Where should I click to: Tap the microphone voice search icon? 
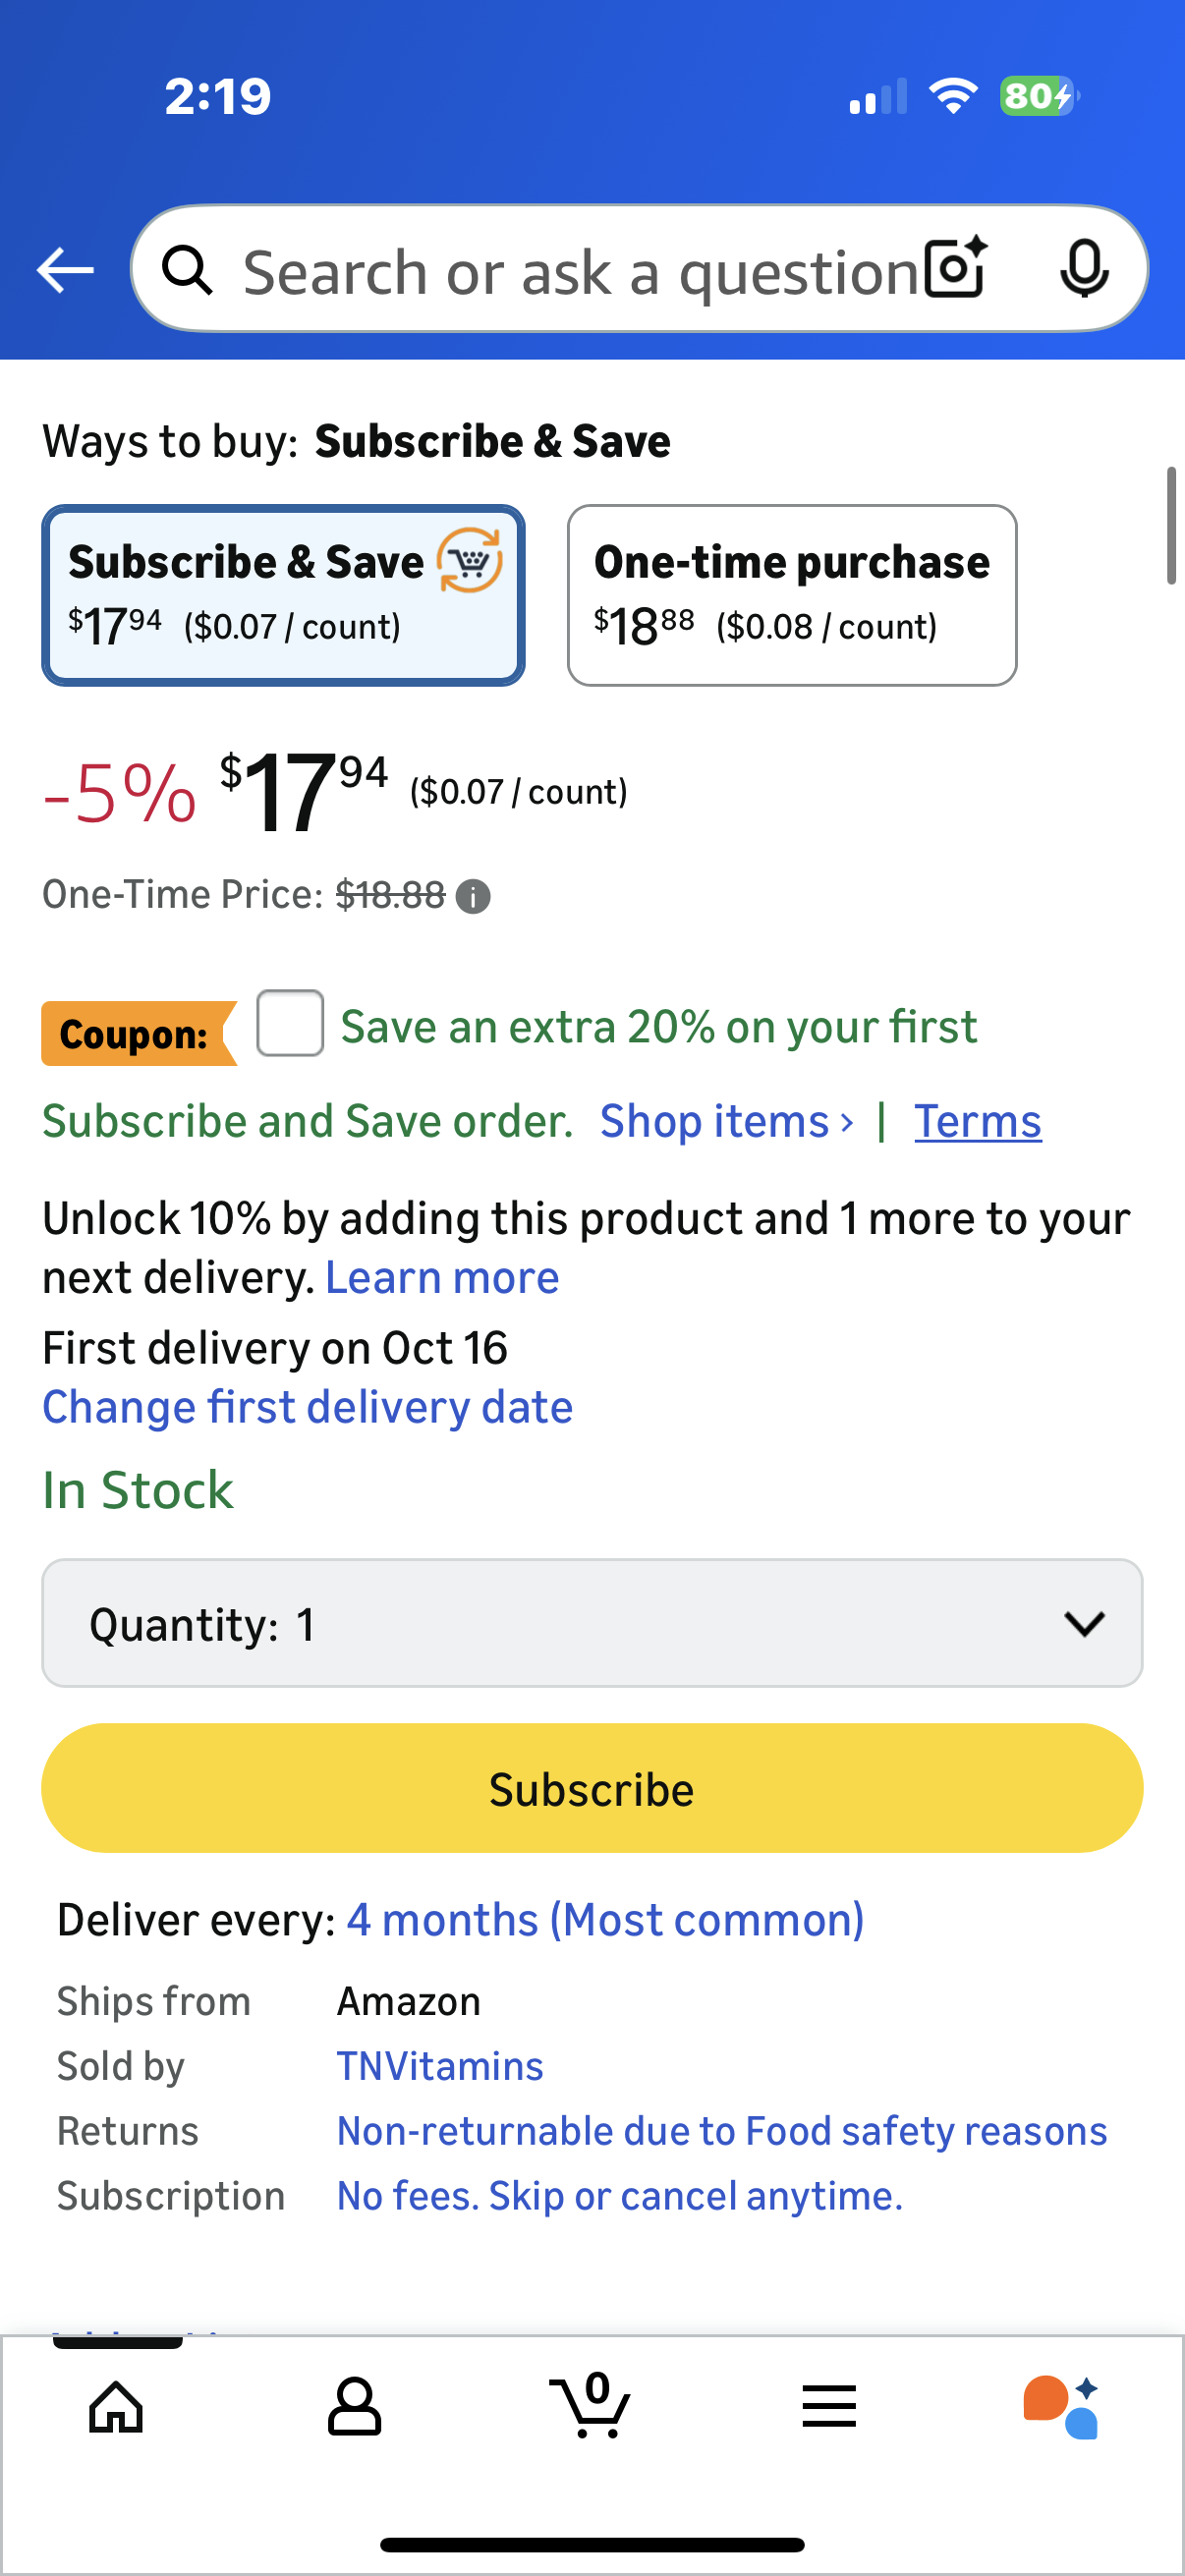click(1083, 269)
